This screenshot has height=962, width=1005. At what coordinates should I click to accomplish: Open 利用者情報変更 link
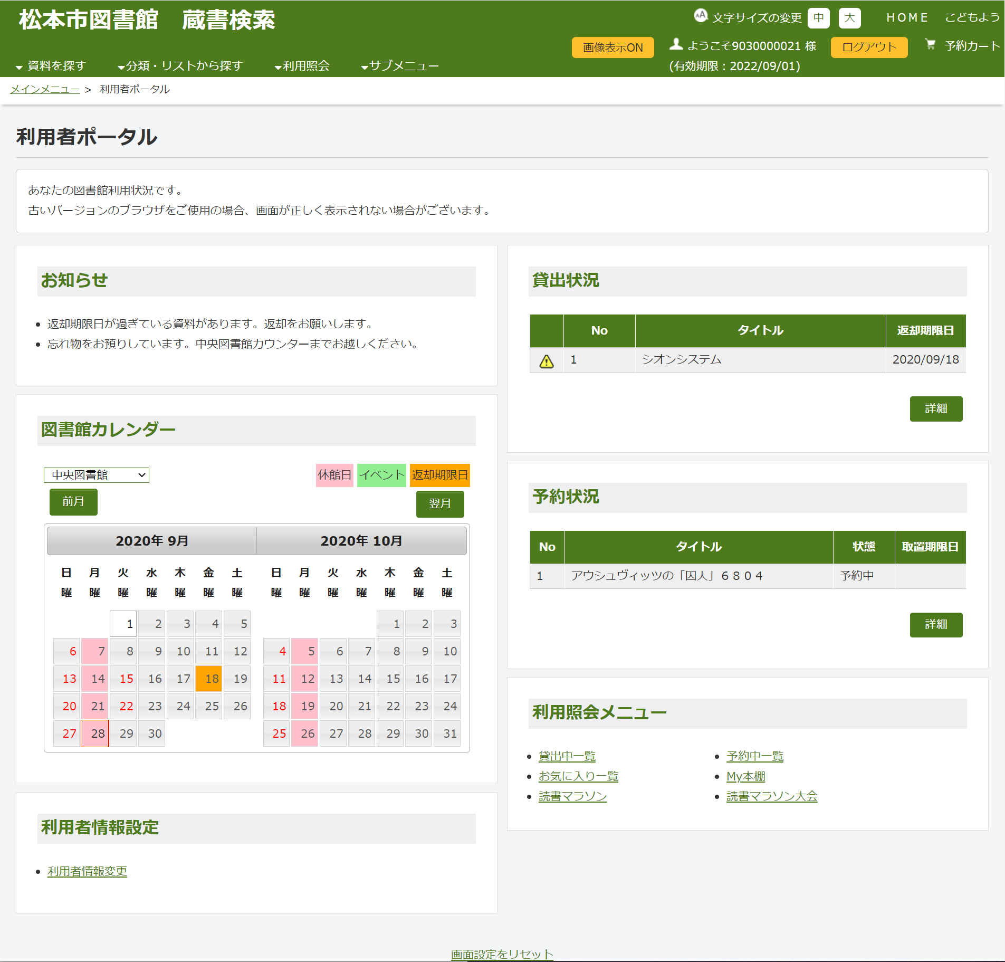(87, 871)
